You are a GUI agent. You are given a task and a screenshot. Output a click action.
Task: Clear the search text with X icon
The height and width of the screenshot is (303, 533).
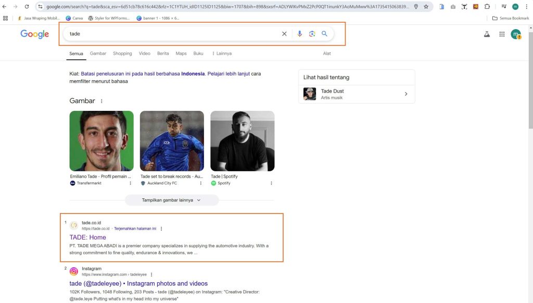click(284, 34)
